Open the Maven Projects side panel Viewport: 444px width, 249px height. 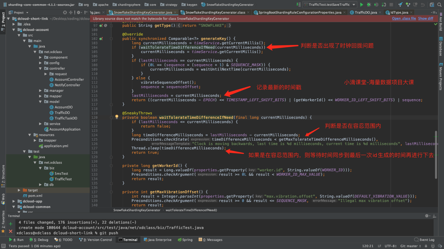[441, 76]
